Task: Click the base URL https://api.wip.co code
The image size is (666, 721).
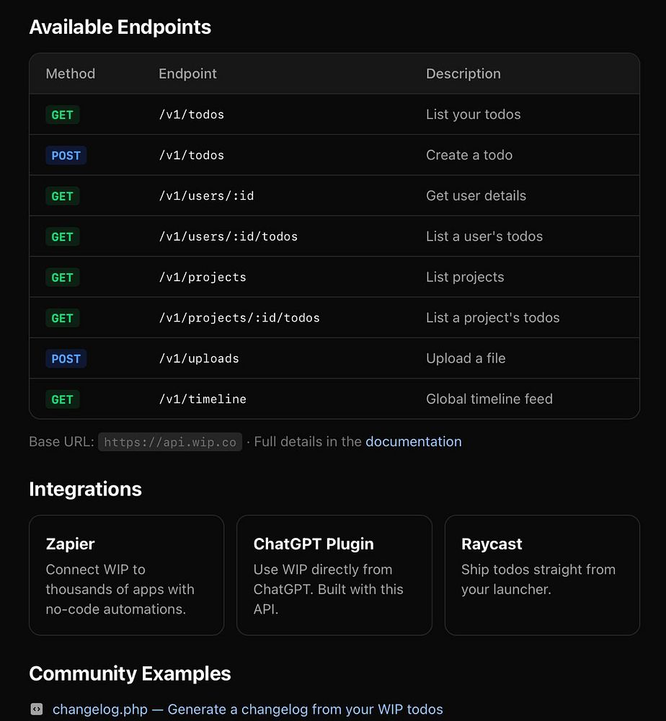Action: 170,443
